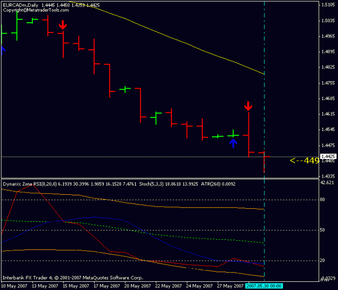Click the highlighted 2007.05.30 00:00 date label
338x290 pixels.
[264, 286]
